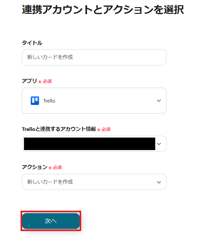This screenshot has width=206, height=237.
Task: Click the blue Trello logo icon
Action: (x=35, y=101)
